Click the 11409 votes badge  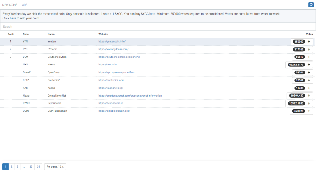(x=299, y=88)
